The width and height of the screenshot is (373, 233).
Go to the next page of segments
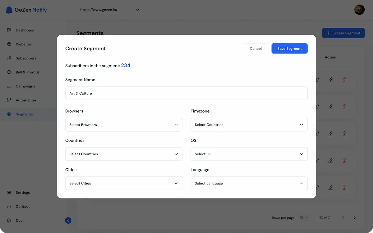[x=354, y=217]
